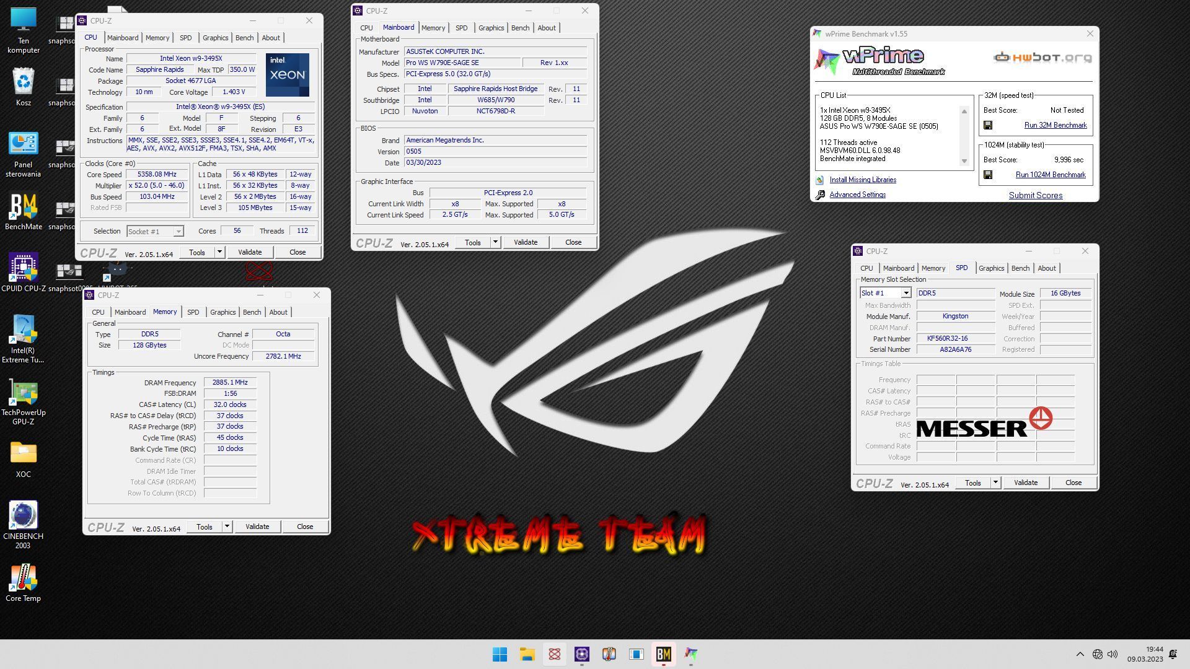
Task: Show hidden tray icons chevron
Action: coord(1080,654)
